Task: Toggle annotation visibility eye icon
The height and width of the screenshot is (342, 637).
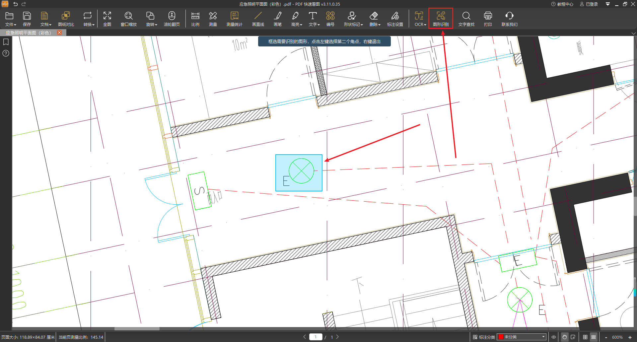Action: [x=554, y=337]
